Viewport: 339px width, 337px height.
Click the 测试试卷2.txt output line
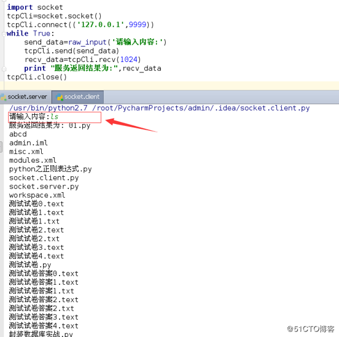tap(34, 239)
